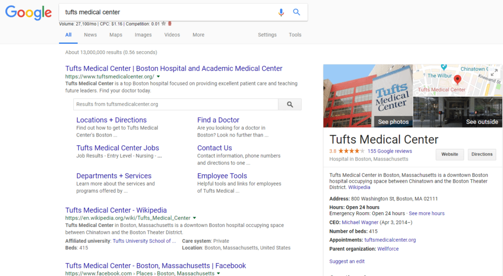
Task: Switch to the Images tab
Action: (143, 34)
